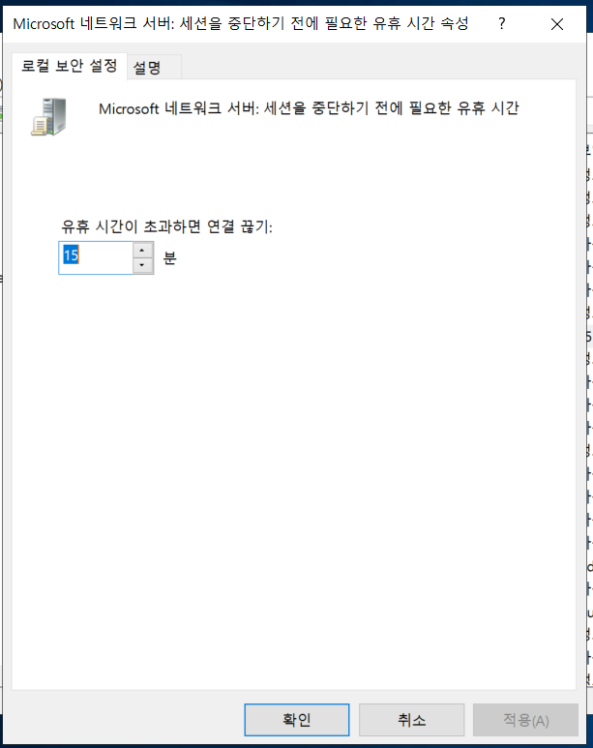Click the idle time minutes input field
Screen dimensions: 593x748
coord(96,257)
